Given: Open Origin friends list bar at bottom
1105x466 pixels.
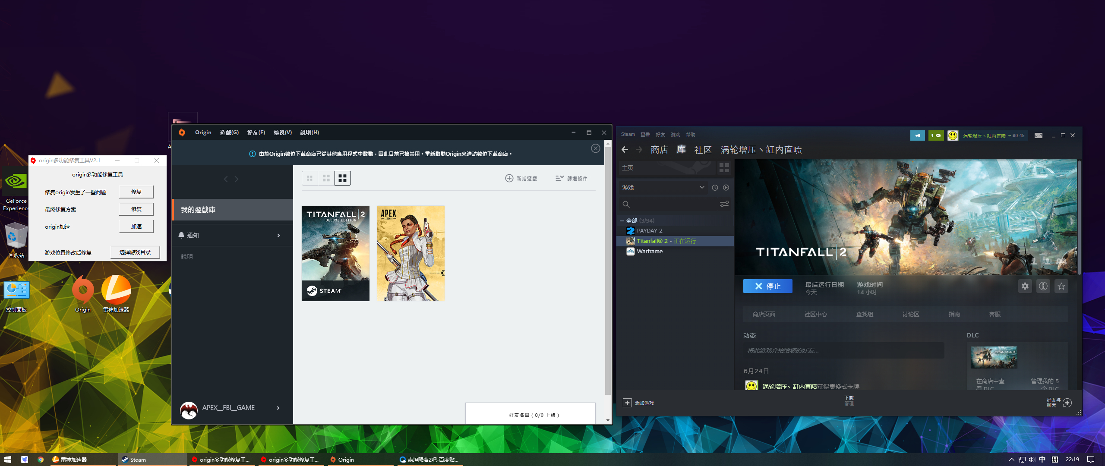Looking at the screenshot, I should 530,414.
